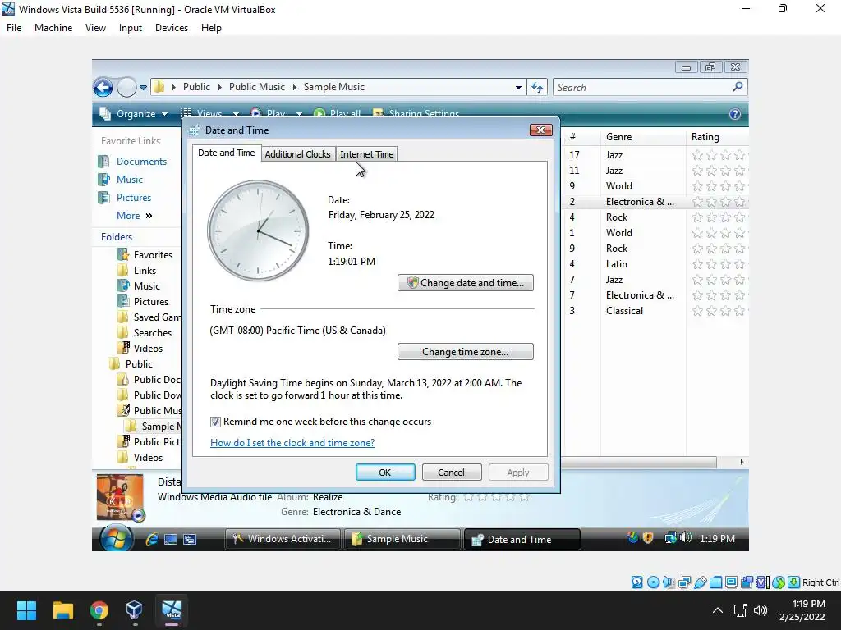Show hidden icons chevron in host tray
The height and width of the screenshot is (630, 841).
(717, 610)
